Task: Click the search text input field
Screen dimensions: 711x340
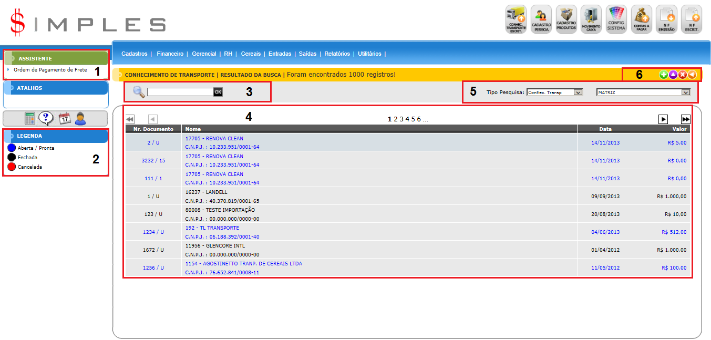Action: (180, 92)
